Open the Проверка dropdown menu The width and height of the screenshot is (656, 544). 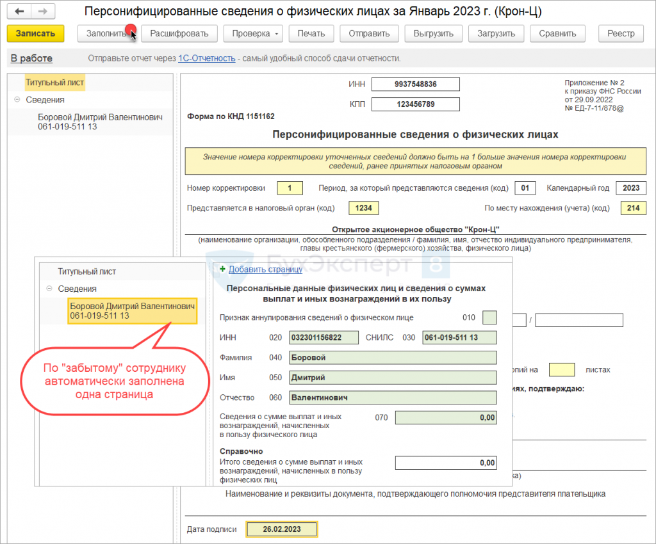point(256,34)
